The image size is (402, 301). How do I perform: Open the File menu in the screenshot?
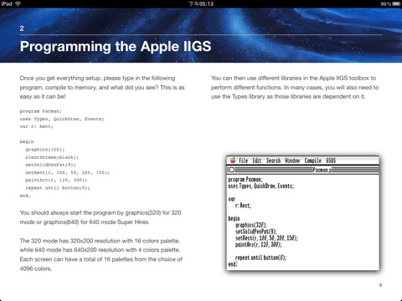click(243, 161)
